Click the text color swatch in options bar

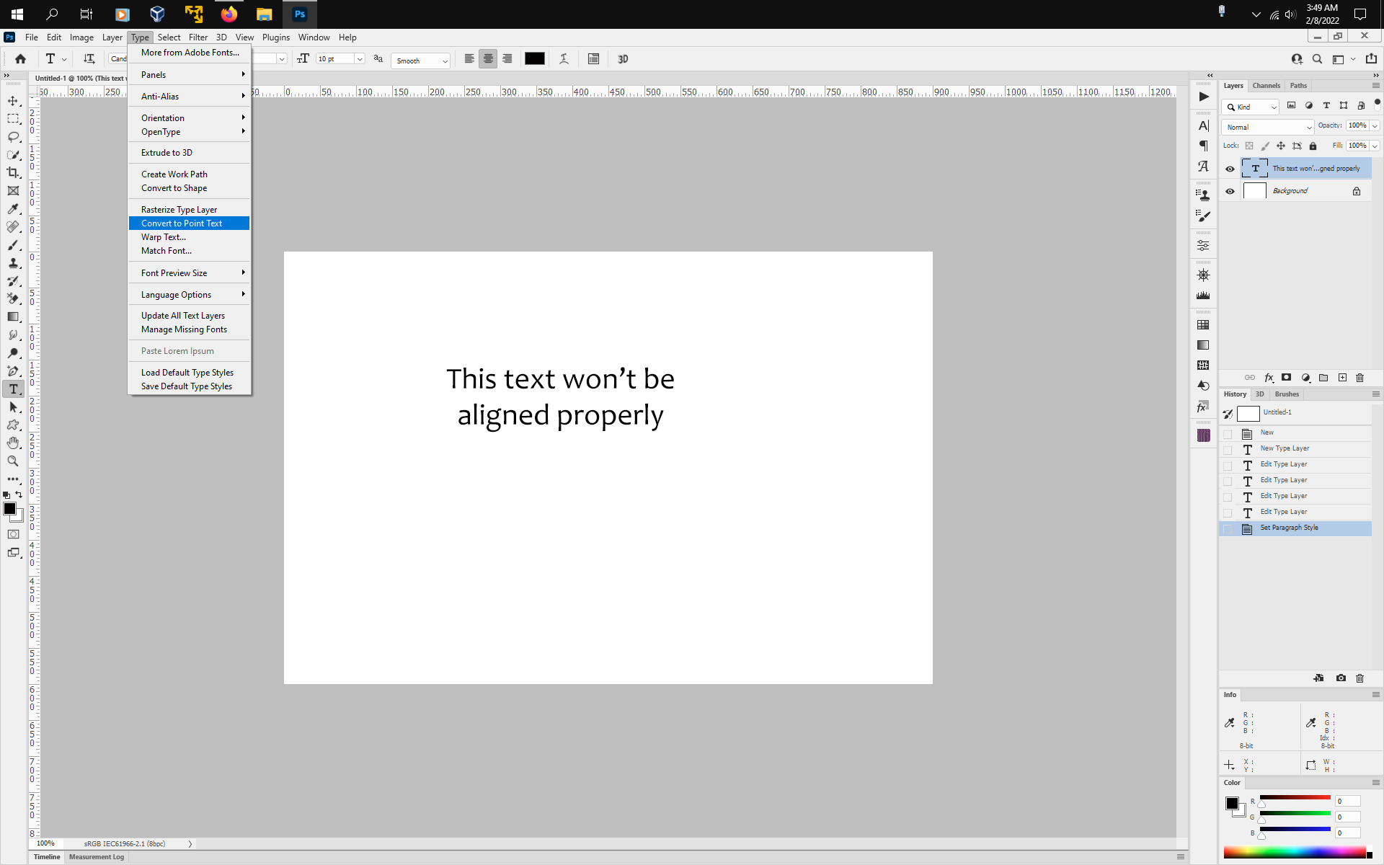click(x=535, y=58)
